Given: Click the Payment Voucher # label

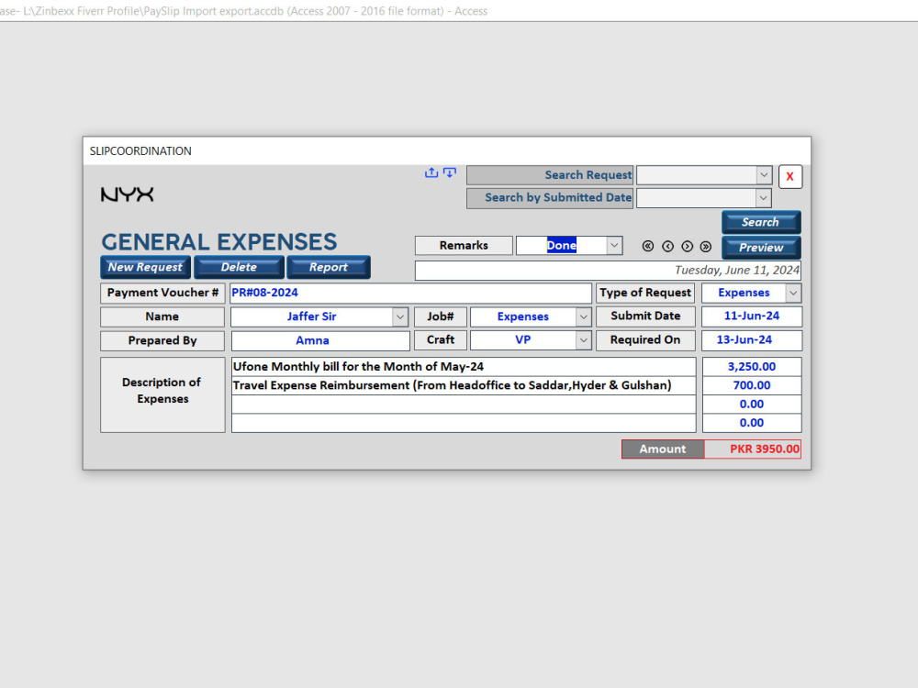Looking at the screenshot, I should (162, 293).
